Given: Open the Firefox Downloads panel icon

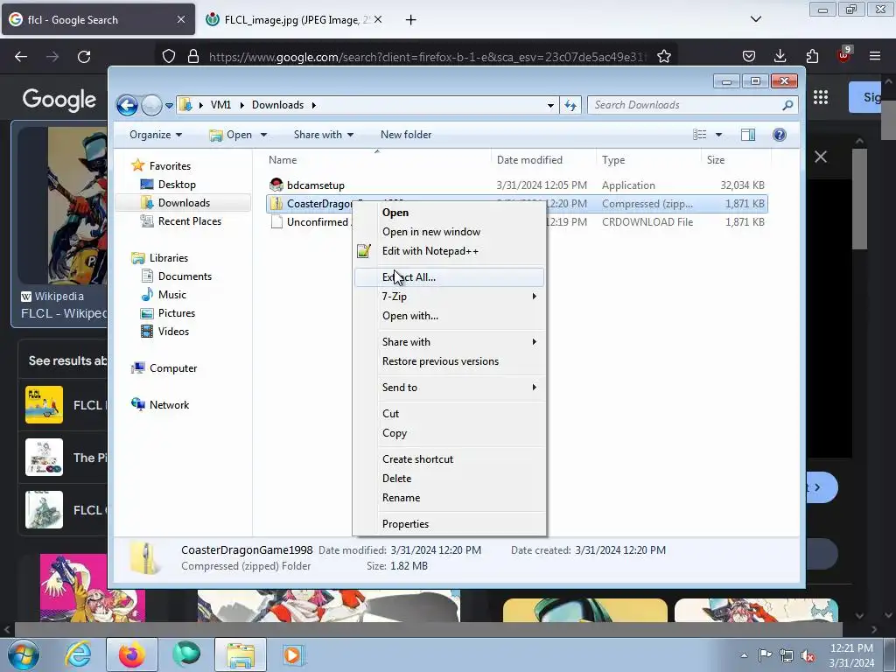Looking at the screenshot, I should tap(780, 56).
